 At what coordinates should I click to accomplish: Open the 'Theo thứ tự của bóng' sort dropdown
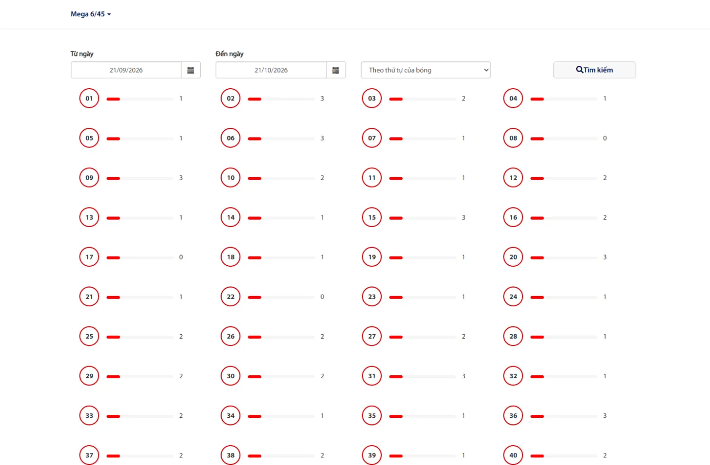coord(426,70)
